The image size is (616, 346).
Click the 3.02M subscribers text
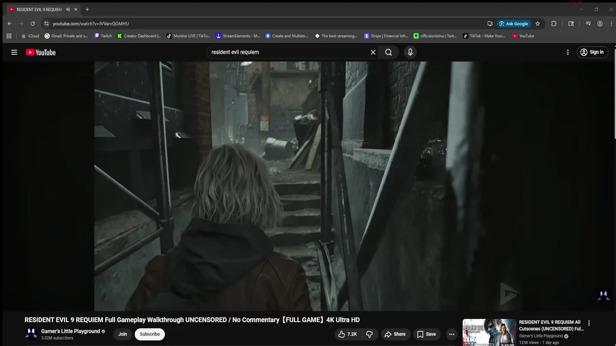(x=57, y=338)
